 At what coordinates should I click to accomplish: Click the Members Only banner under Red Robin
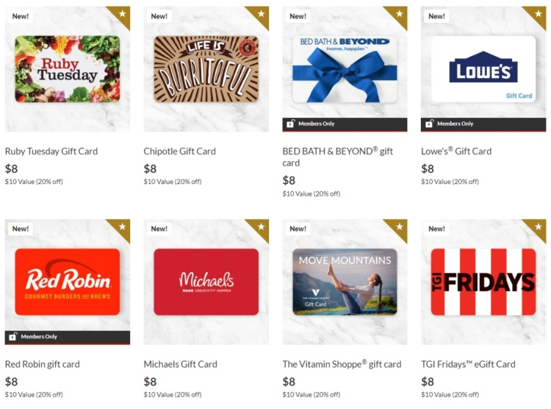(x=68, y=337)
